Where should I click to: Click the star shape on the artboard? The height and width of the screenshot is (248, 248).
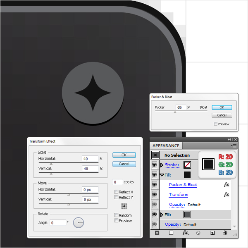point(93,93)
